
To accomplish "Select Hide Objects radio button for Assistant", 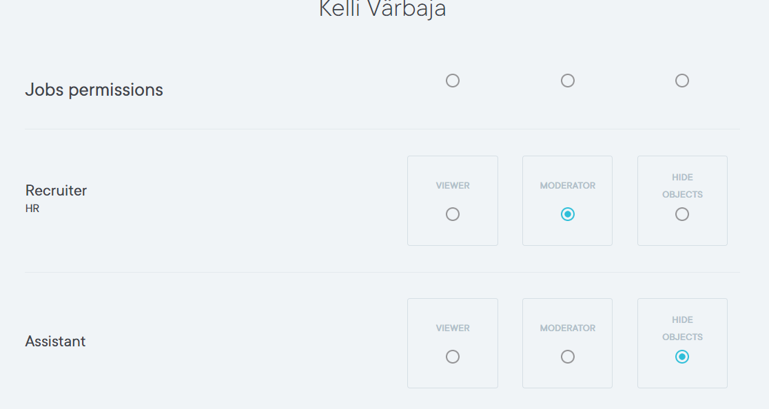I will pos(682,357).
